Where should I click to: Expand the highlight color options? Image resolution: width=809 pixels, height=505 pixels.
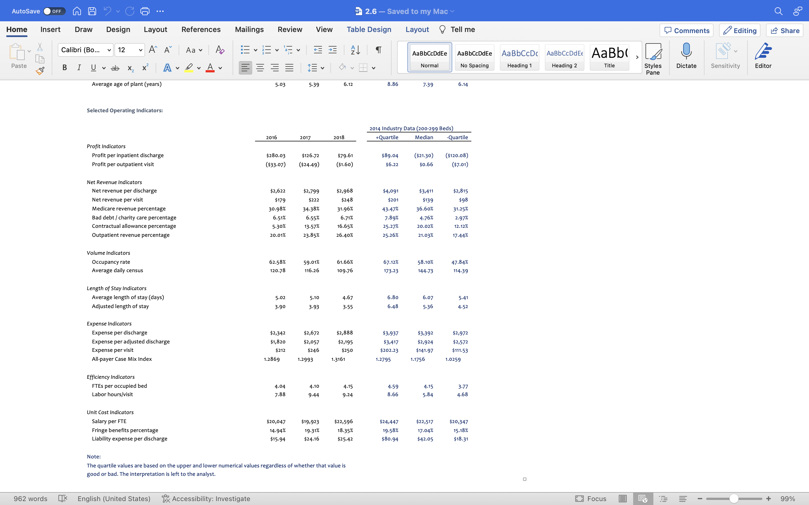(199, 67)
